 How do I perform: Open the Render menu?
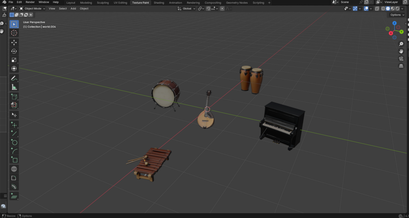[x=30, y=2]
